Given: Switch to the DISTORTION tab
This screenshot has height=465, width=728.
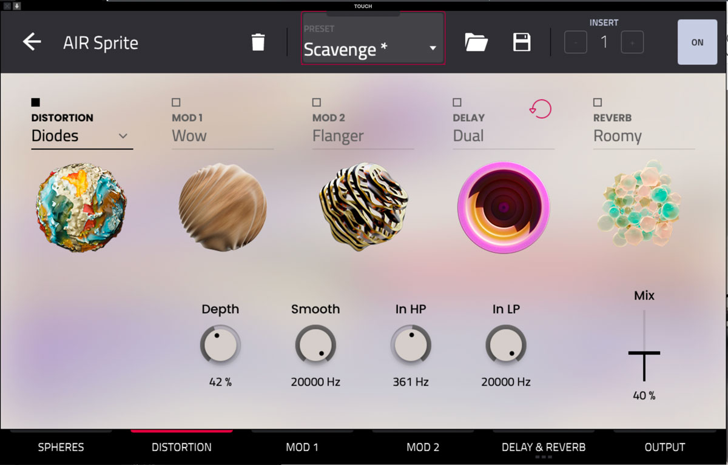Looking at the screenshot, I should coord(181,447).
